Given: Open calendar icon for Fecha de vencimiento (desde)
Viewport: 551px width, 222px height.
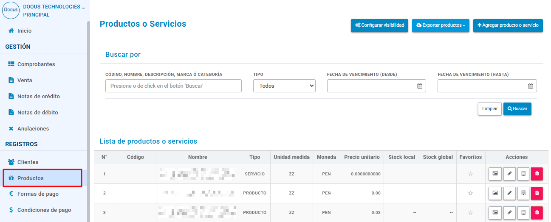Looking at the screenshot, I should pyautogui.click(x=420, y=86).
